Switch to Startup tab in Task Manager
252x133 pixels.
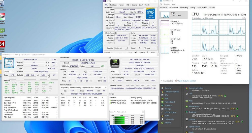tap(192, 8)
